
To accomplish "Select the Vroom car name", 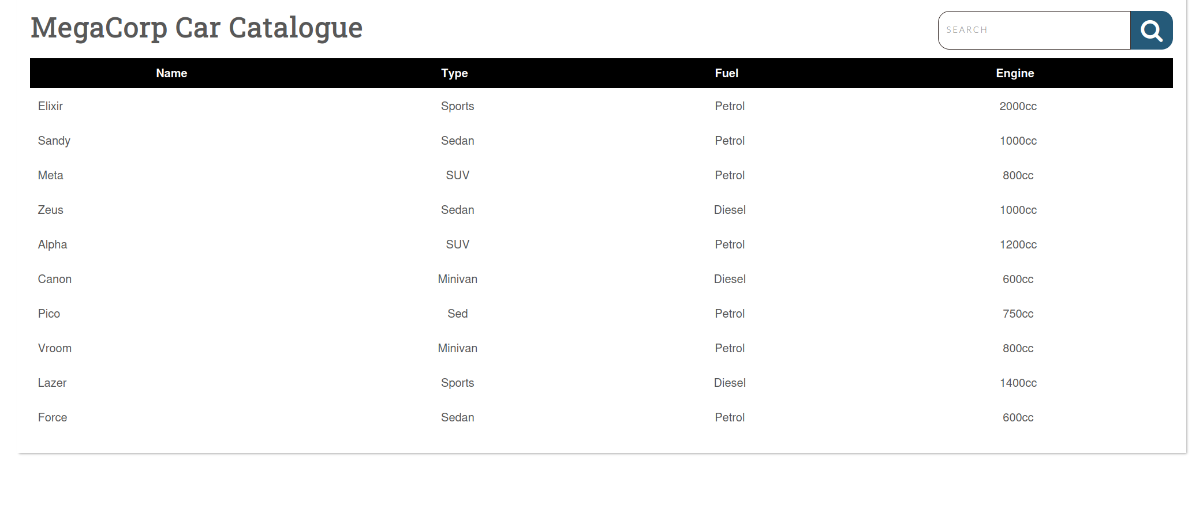I will 55,348.
